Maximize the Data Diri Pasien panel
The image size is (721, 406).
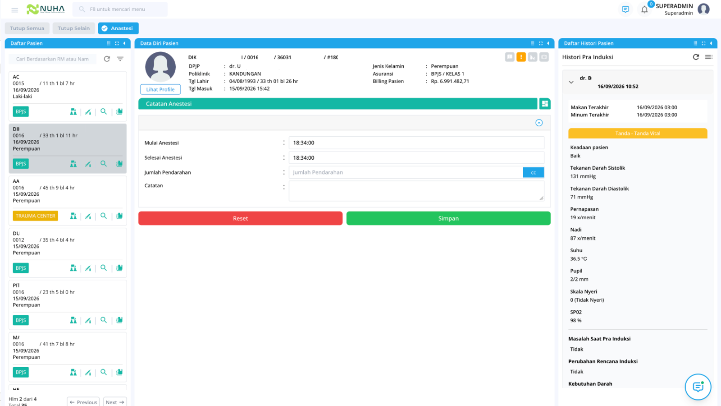tap(541, 43)
